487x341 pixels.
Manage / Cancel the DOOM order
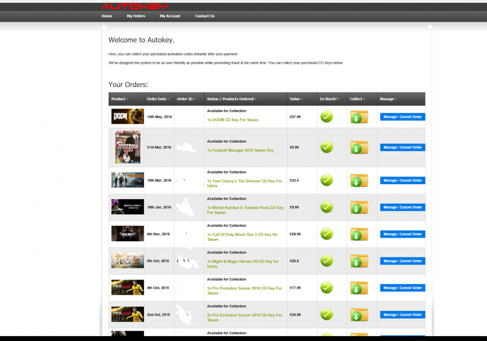pyautogui.click(x=403, y=117)
